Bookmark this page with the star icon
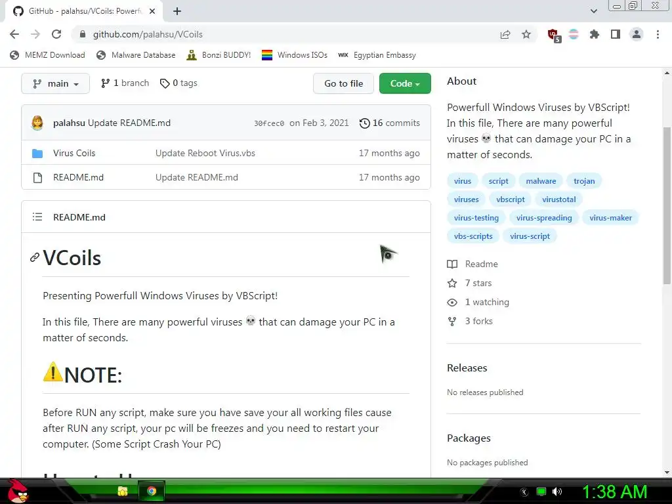The height and width of the screenshot is (504, 672). coord(526,34)
